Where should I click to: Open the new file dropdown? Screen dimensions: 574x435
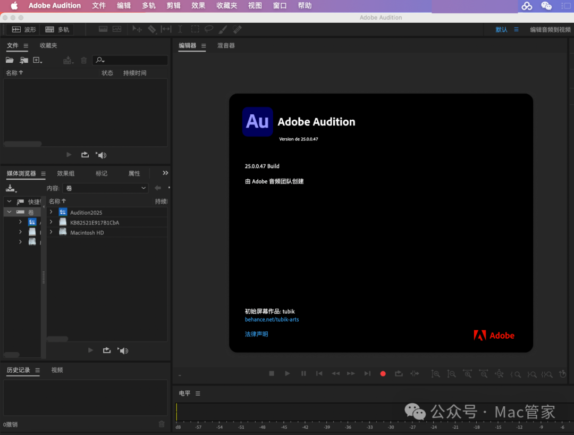click(x=37, y=60)
